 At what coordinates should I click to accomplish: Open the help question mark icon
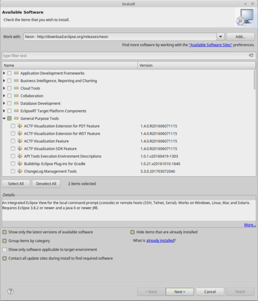[11, 291]
